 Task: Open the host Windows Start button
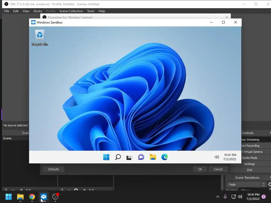point(8,197)
